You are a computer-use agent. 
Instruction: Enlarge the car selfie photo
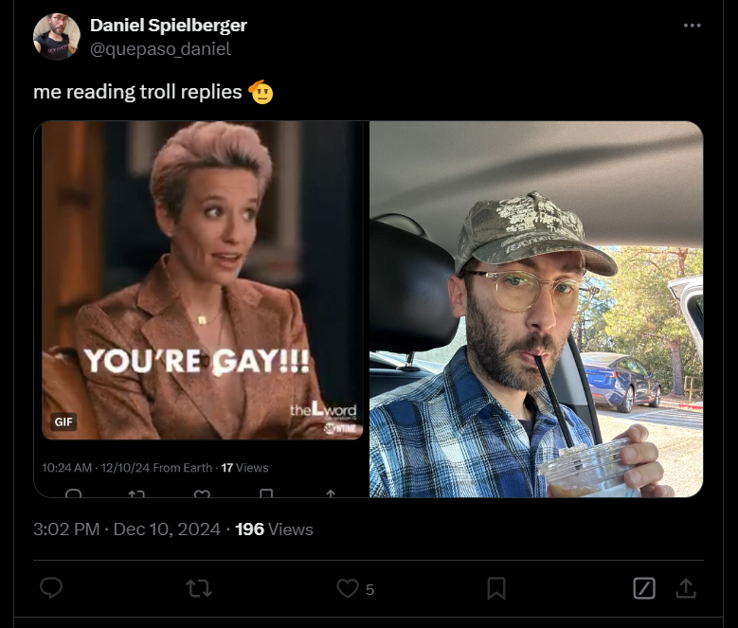click(536, 309)
